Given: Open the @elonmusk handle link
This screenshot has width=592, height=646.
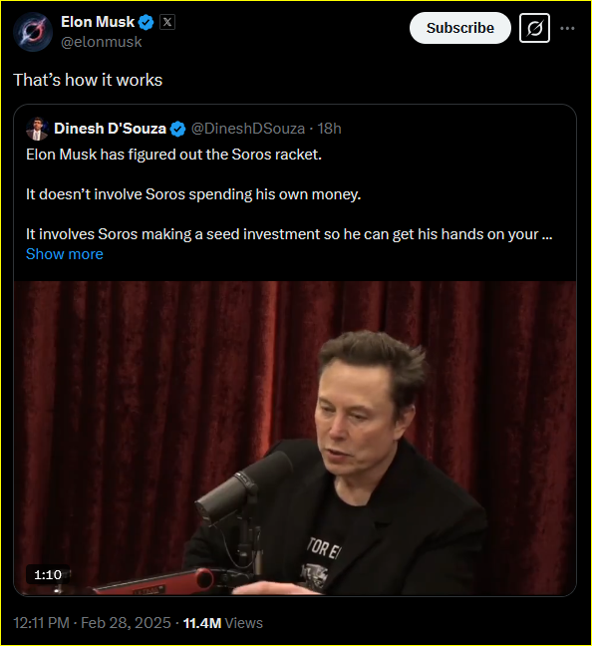Looking at the screenshot, I should pos(101,42).
